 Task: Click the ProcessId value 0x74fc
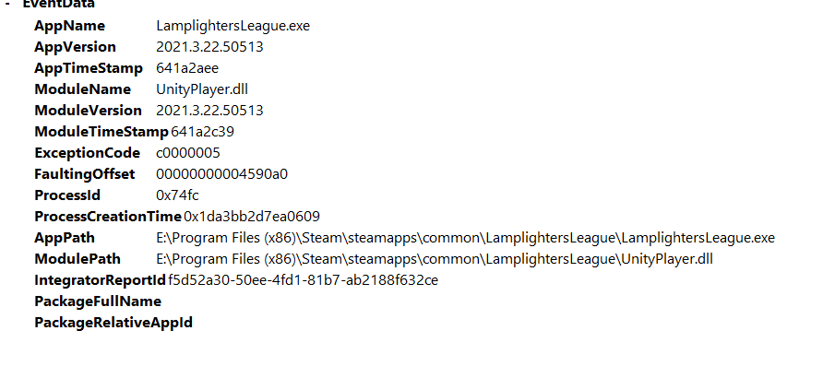pos(177,195)
